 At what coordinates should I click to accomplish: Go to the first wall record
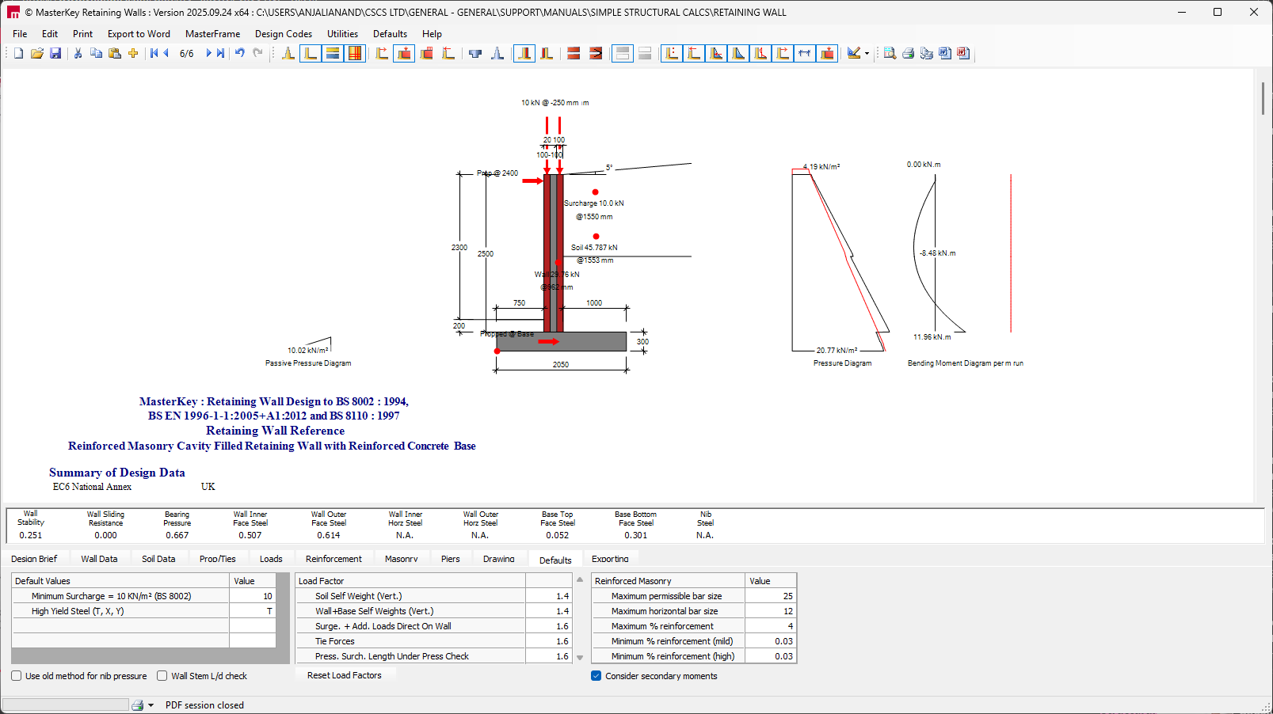tap(154, 53)
